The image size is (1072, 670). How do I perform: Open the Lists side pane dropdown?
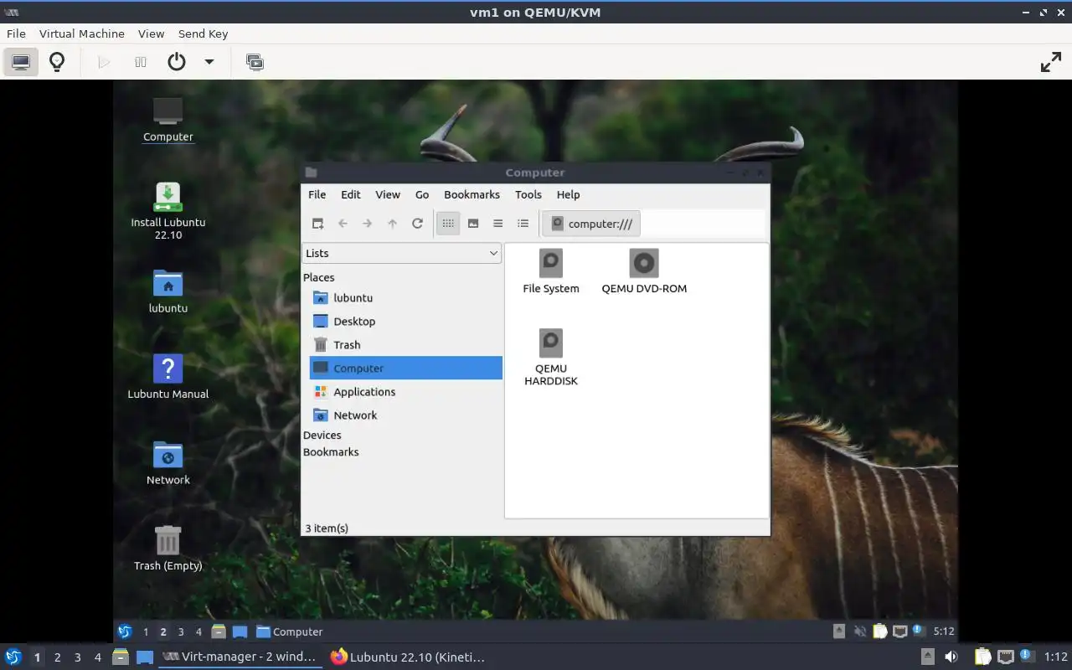click(x=401, y=253)
